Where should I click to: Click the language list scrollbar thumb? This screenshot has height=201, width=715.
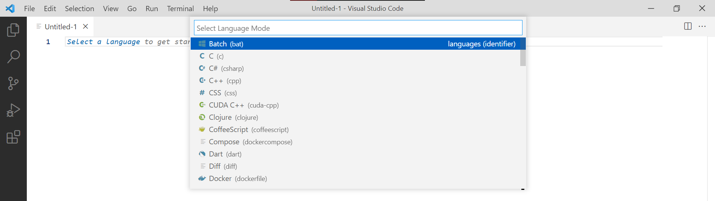523,52
